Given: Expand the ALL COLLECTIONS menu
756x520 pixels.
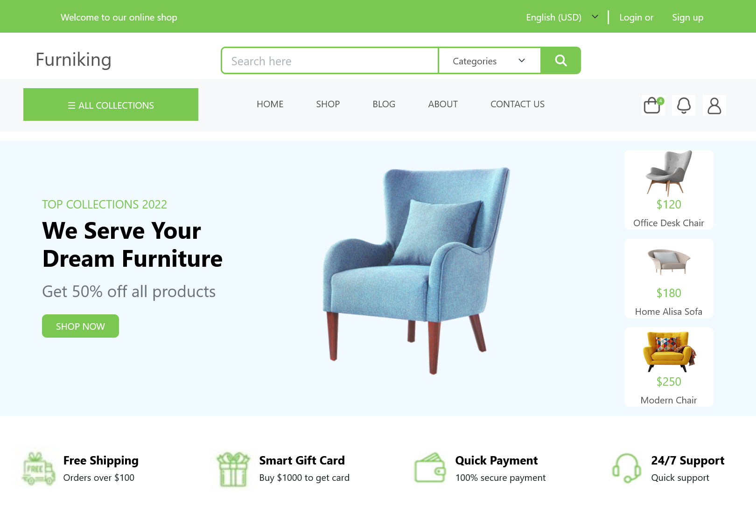Looking at the screenshot, I should pyautogui.click(x=111, y=104).
